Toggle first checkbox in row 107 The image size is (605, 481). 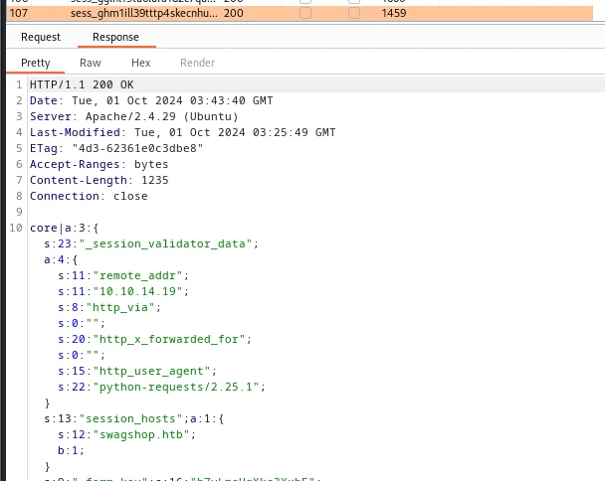(305, 13)
